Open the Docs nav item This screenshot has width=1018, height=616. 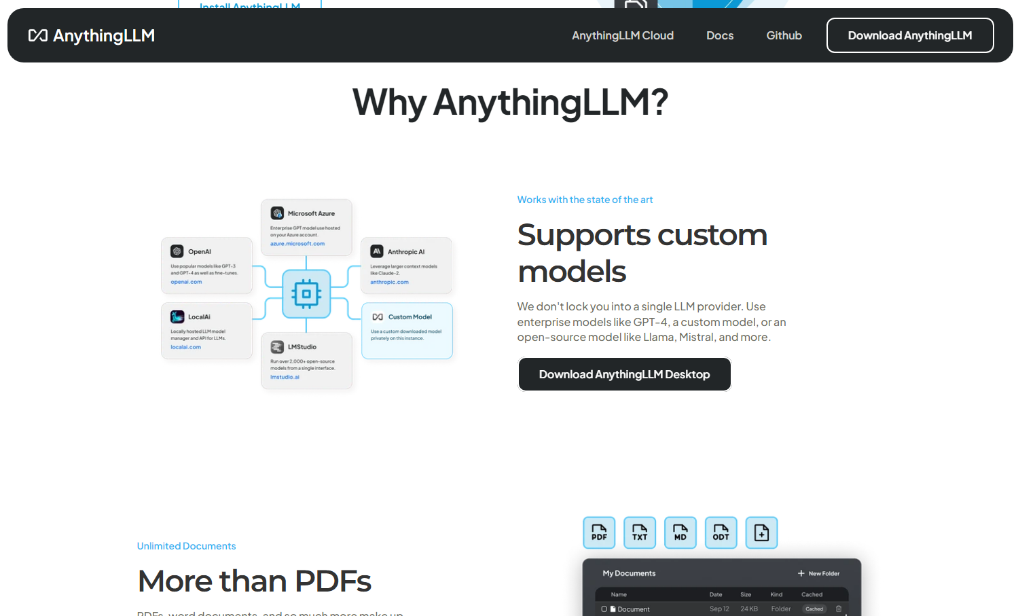click(x=720, y=35)
